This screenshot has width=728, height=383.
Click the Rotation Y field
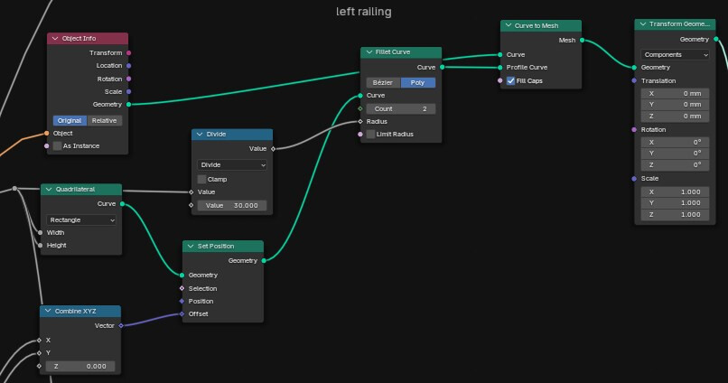675,154
